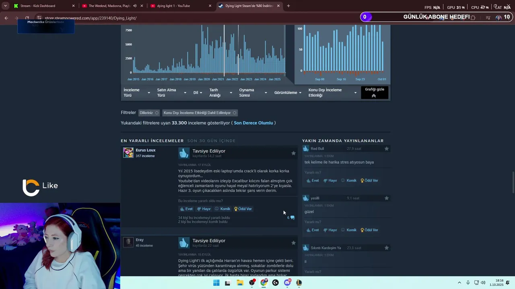Mark Eurus Loux's review as Komik
The image size is (515, 289).
tap(222, 209)
